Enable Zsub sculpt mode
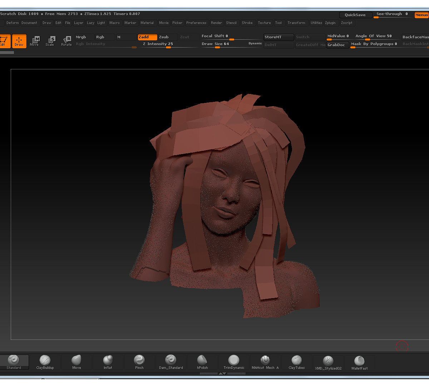 (168, 37)
